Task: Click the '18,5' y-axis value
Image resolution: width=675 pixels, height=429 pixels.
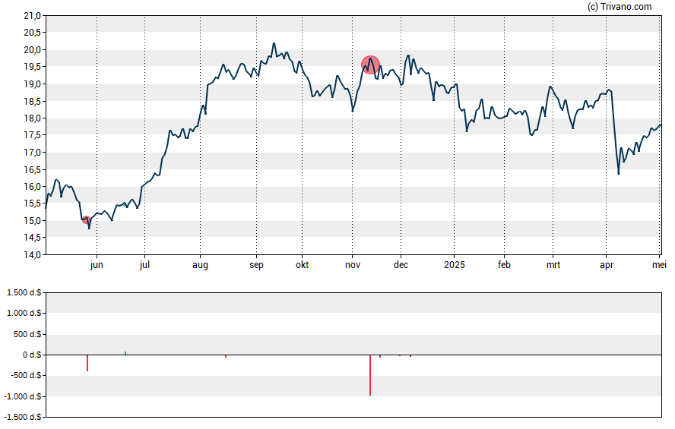Action: 32,102
